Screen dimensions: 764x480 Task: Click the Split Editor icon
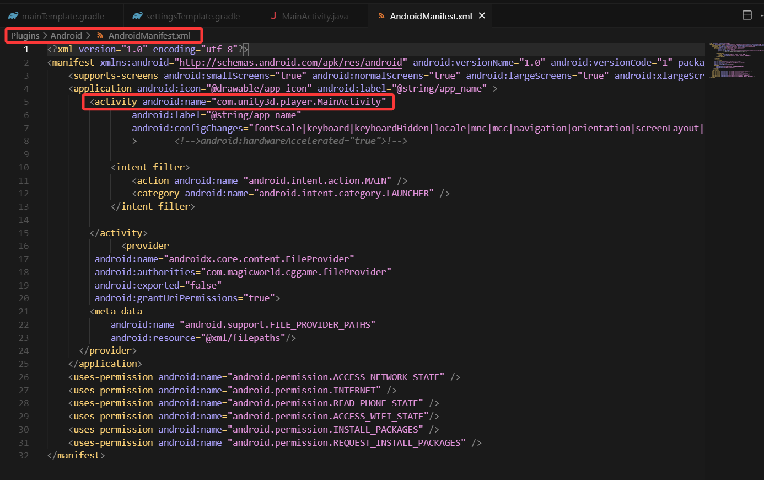(747, 15)
